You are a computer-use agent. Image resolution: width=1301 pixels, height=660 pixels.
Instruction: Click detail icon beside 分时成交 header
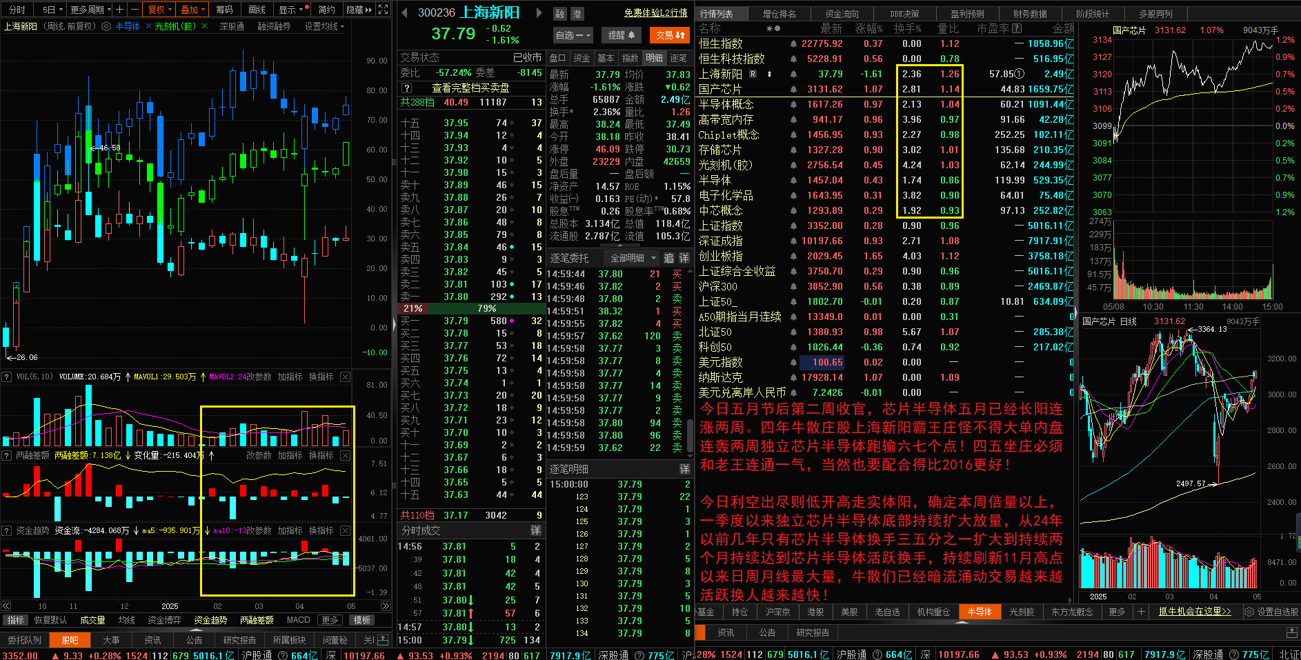pyautogui.click(x=535, y=530)
